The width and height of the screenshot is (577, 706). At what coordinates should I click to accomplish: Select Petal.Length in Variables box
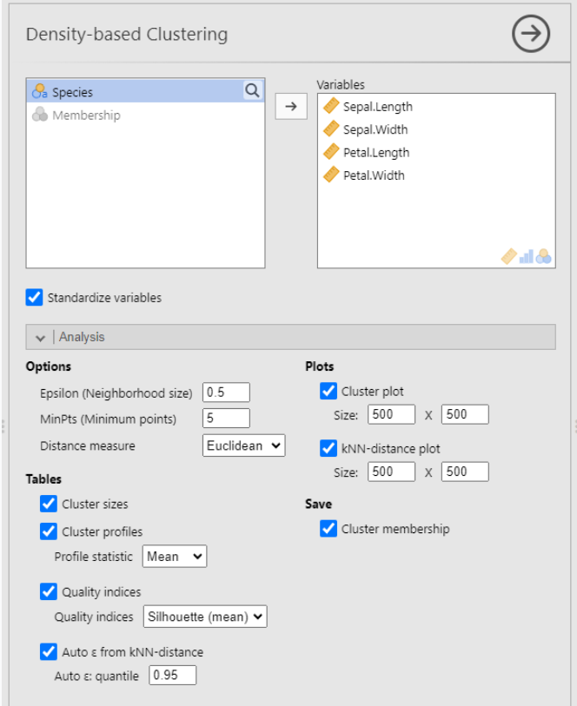(375, 153)
